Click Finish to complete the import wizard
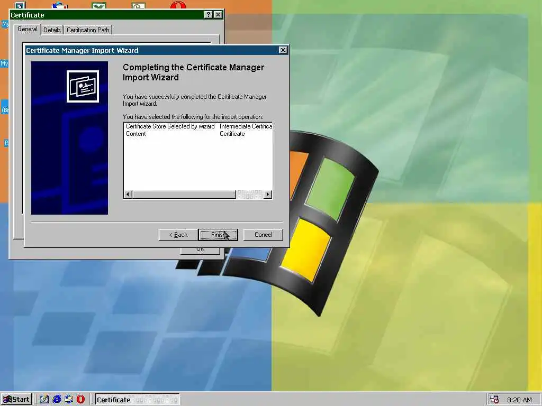The image size is (542, 406). coord(218,235)
